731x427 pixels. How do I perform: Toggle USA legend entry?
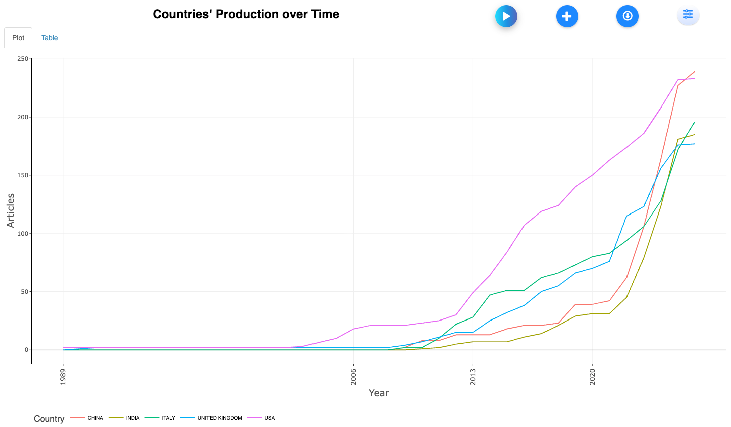[270, 418]
